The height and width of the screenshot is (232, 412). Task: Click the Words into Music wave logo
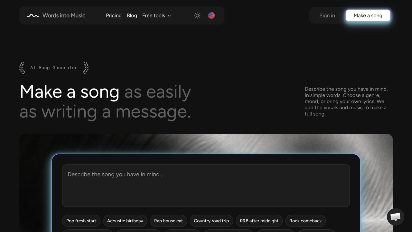[x=33, y=15]
